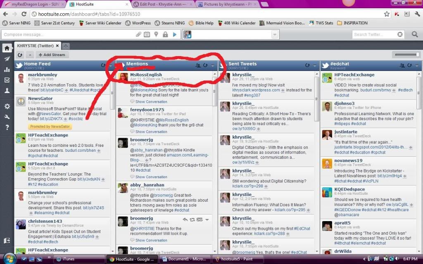423x264 pixels.
Task: Reload the page in Chrome
Action: (24, 14)
